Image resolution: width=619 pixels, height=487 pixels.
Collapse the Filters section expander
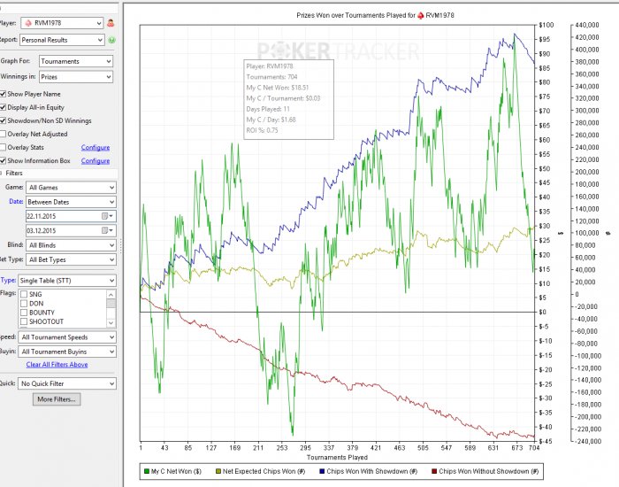(2, 174)
